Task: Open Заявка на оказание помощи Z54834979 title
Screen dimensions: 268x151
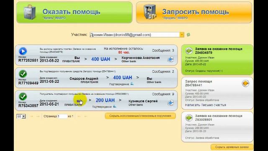Action: [x=219, y=51]
